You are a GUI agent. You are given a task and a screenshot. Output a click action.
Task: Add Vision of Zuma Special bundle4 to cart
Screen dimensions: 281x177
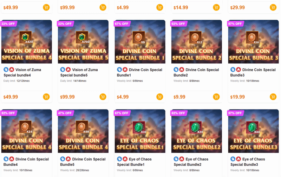pyautogui.click(x=46, y=97)
